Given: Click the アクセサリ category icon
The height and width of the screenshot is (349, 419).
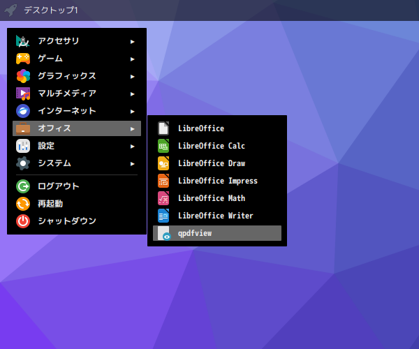Looking at the screenshot, I should (23, 41).
